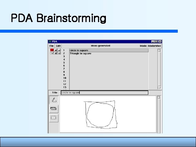Screen dimensions: 196x147
Task: Click row number 13 in ideas list
Action: (65, 87)
